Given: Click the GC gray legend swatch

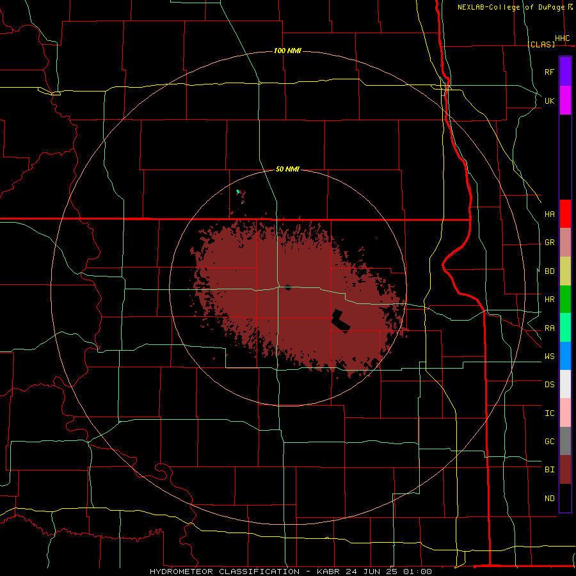Looking at the screenshot, I should [565, 441].
